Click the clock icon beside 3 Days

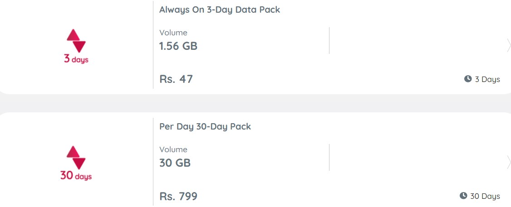click(x=468, y=79)
